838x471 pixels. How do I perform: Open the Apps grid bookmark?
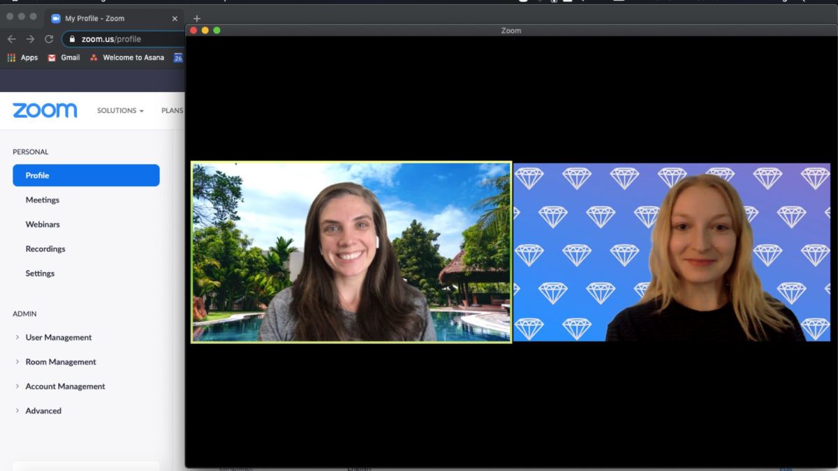(x=22, y=58)
